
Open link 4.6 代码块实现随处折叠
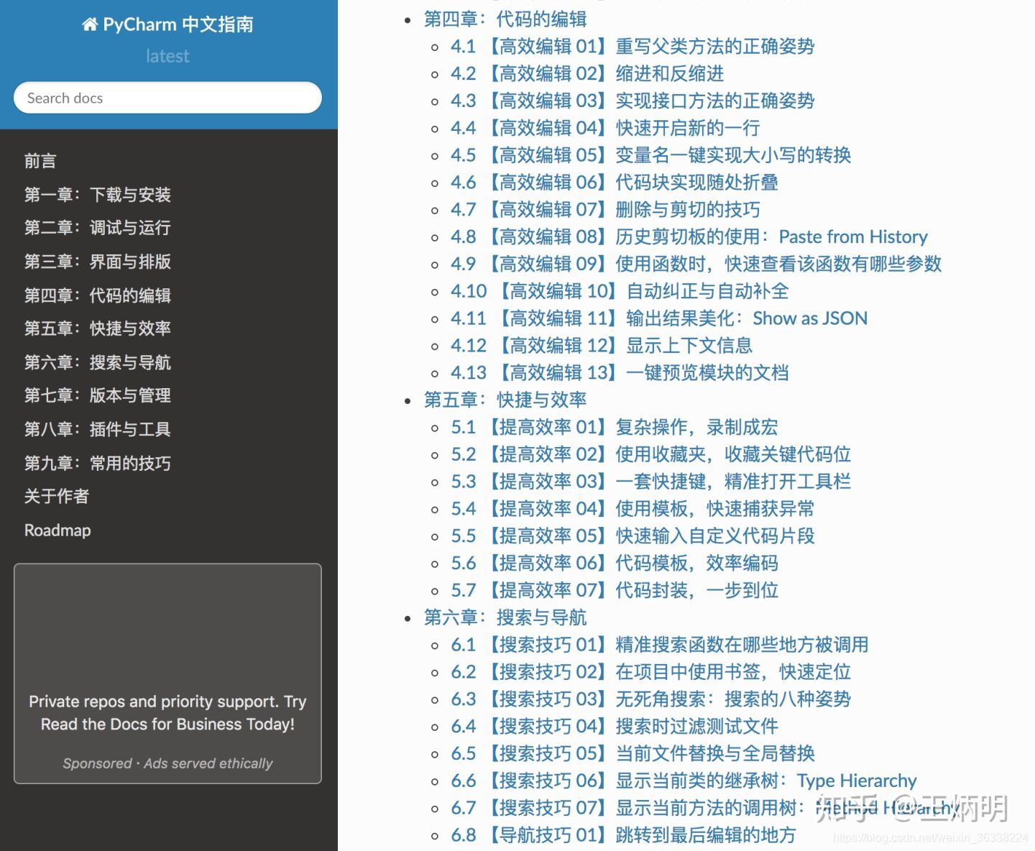[x=615, y=183]
